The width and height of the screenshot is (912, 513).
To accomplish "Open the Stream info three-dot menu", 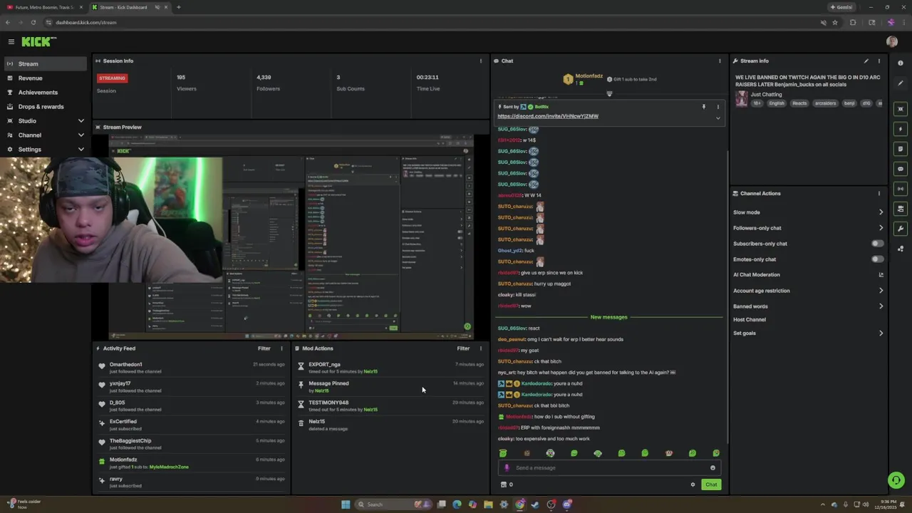I will point(879,61).
